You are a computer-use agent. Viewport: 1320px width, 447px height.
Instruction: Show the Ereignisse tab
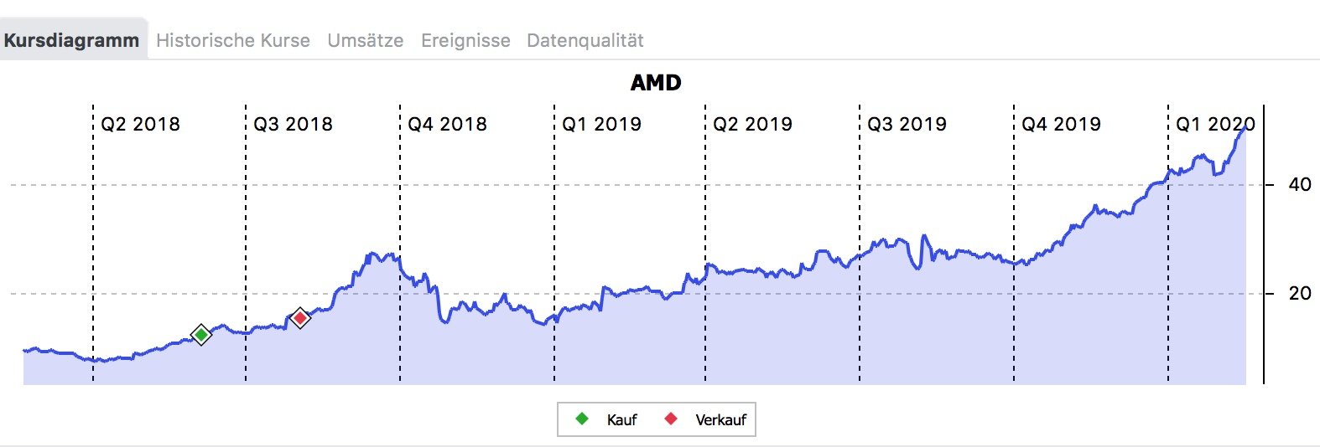click(465, 40)
